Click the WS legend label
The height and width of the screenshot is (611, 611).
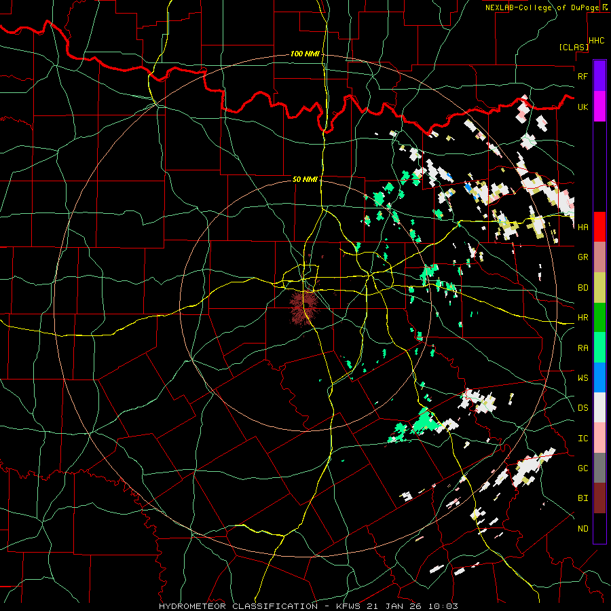pos(583,378)
